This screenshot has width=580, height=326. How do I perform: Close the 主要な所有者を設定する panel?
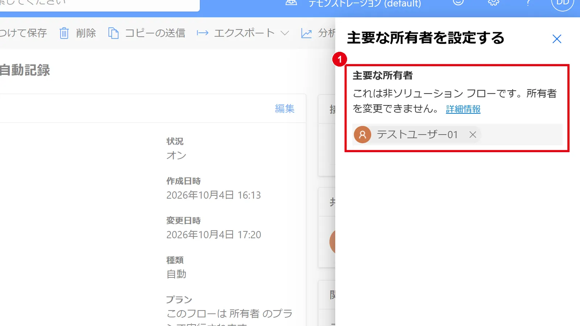pyautogui.click(x=557, y=39)
